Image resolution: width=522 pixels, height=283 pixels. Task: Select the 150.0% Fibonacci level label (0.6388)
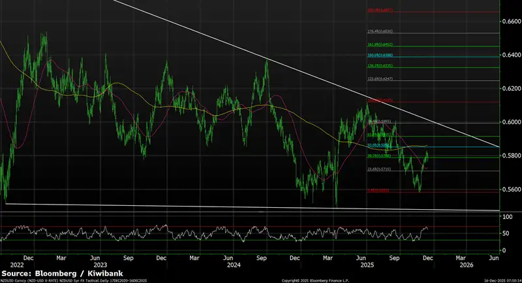click(380, 55)
